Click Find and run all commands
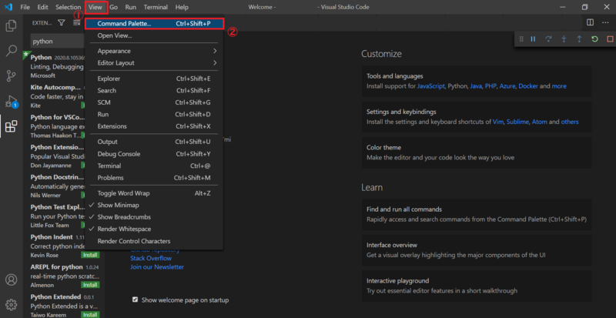The image size is (616, 318). point(477,214)
